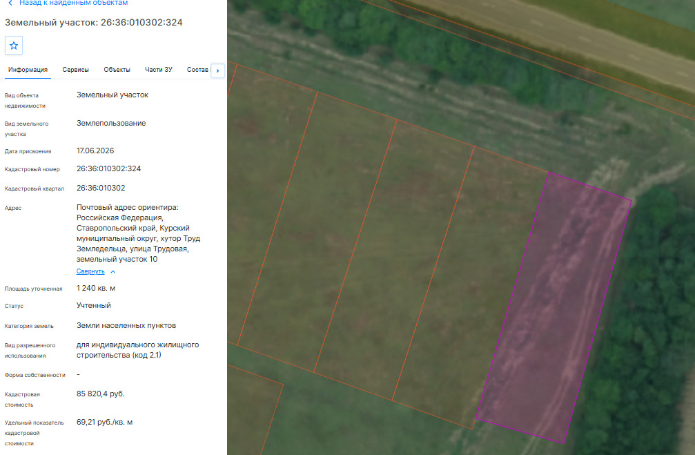Select the Состав tab
Screen dimensions: 695x455
tap(197, 70)
